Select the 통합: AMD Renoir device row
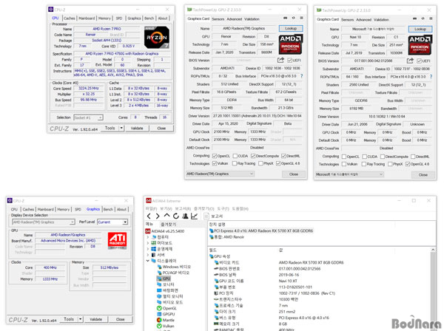The height and width of the screenshot is (331, 444). [226, 237]
